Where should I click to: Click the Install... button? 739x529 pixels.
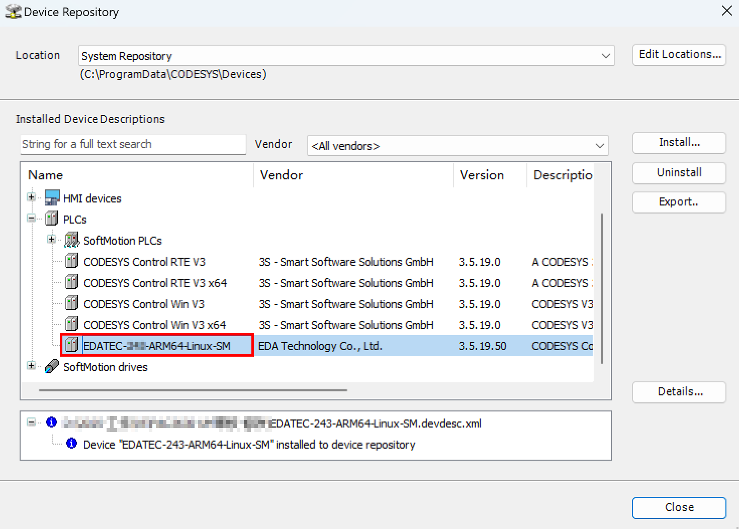(x=679, y=143)
